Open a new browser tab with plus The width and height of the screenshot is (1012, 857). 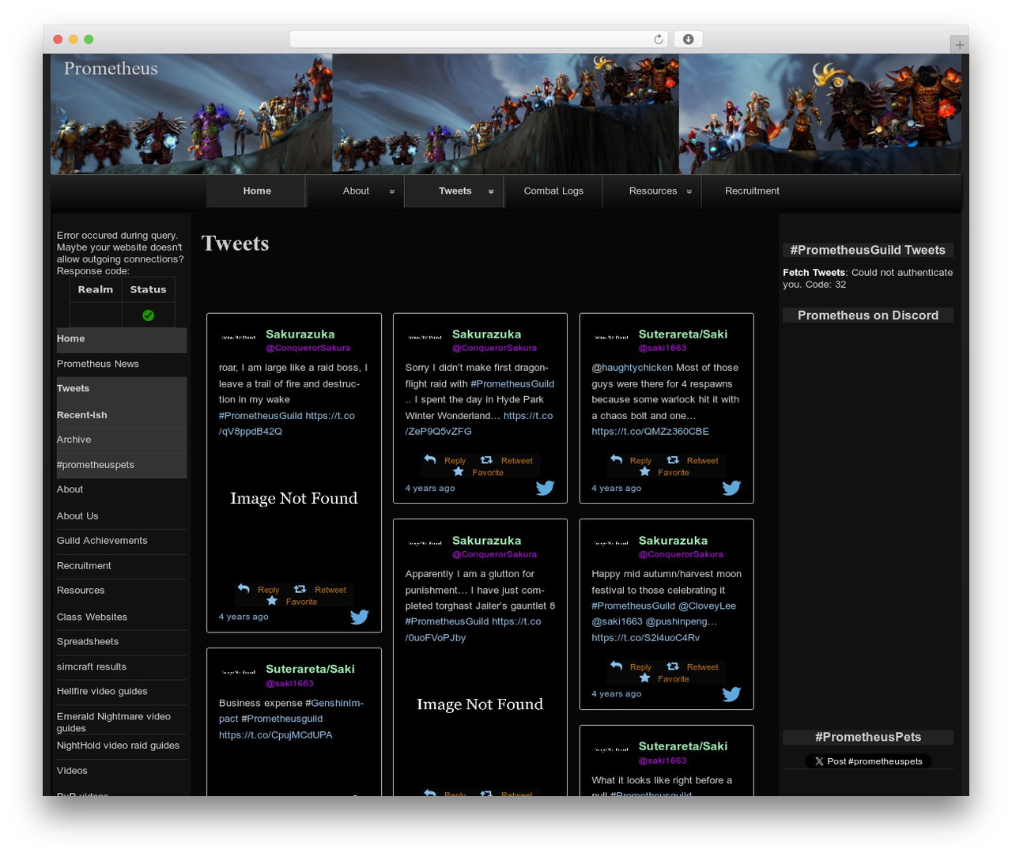pos(959,45)
